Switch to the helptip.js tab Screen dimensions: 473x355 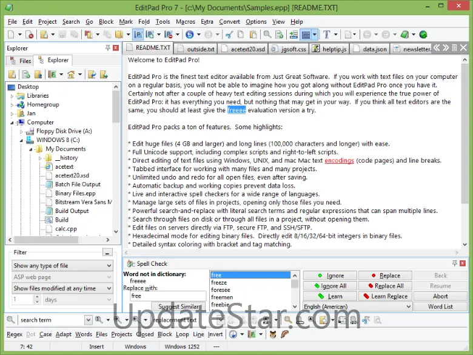330,49
